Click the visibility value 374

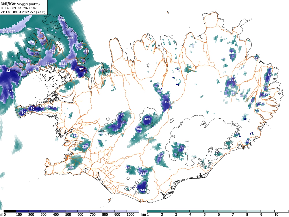49,64
